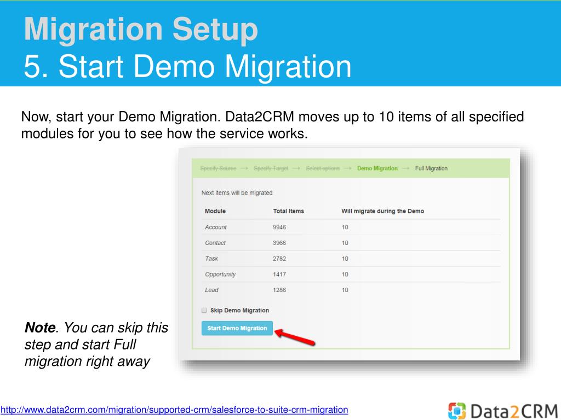Click the Contact module row label

[x=215, y=243]
